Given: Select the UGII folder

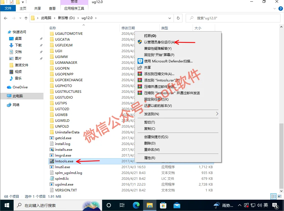Looking at the screenshot, I should click(58, 51).
